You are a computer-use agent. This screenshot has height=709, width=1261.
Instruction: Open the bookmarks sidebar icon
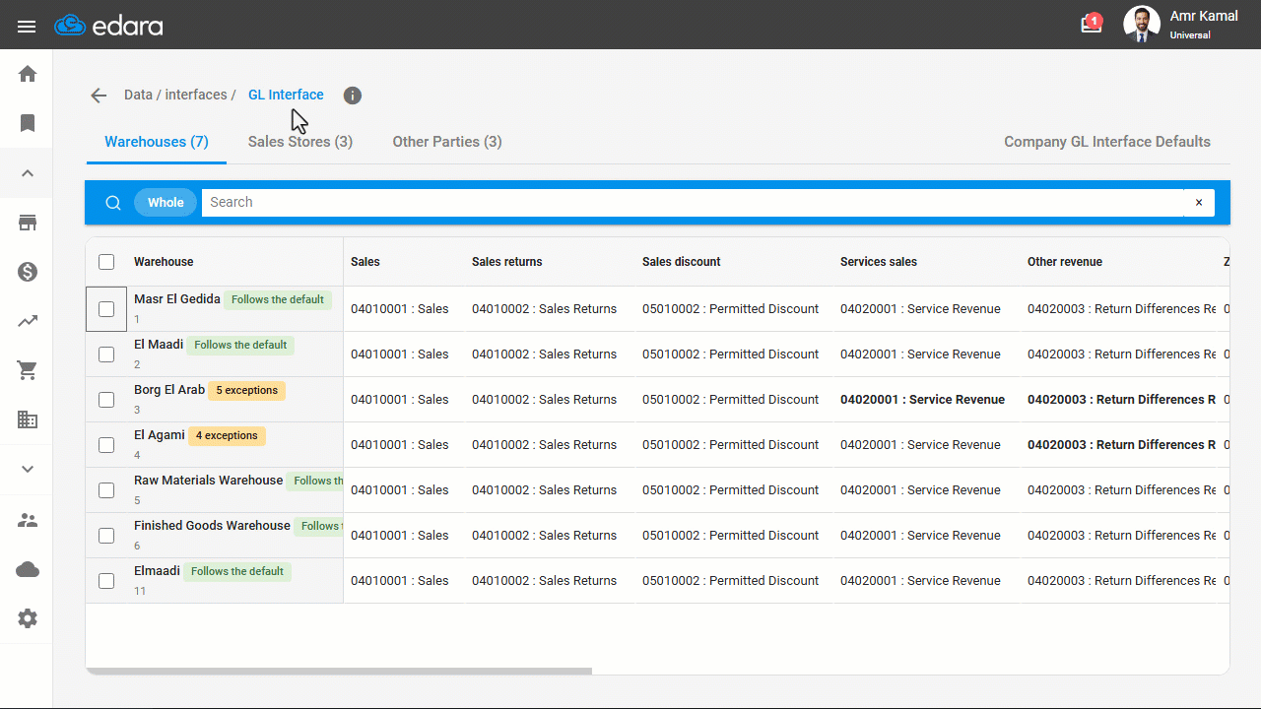pos(28,123)
